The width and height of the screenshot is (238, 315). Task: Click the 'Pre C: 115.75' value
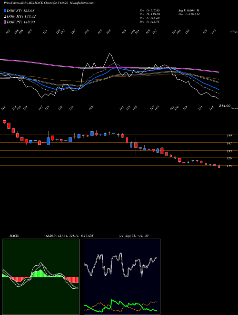click(149, 22)
